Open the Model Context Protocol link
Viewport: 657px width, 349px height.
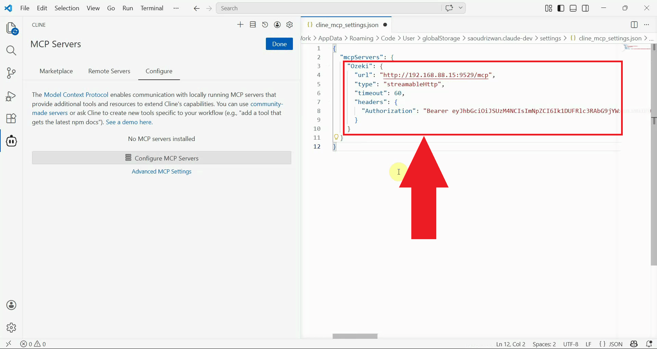[x=76, y=95]
